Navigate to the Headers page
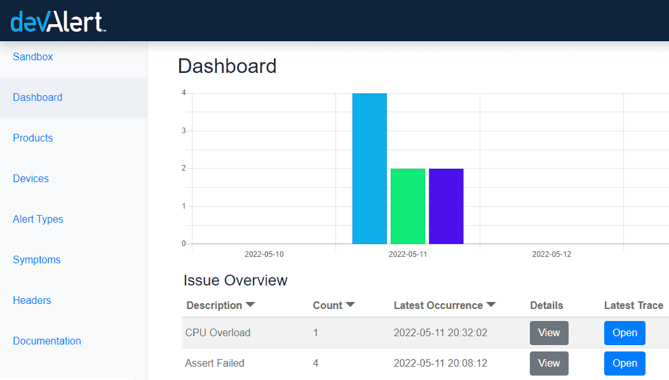669x380 pixels. pyautogui.click(x=32, y=300)
